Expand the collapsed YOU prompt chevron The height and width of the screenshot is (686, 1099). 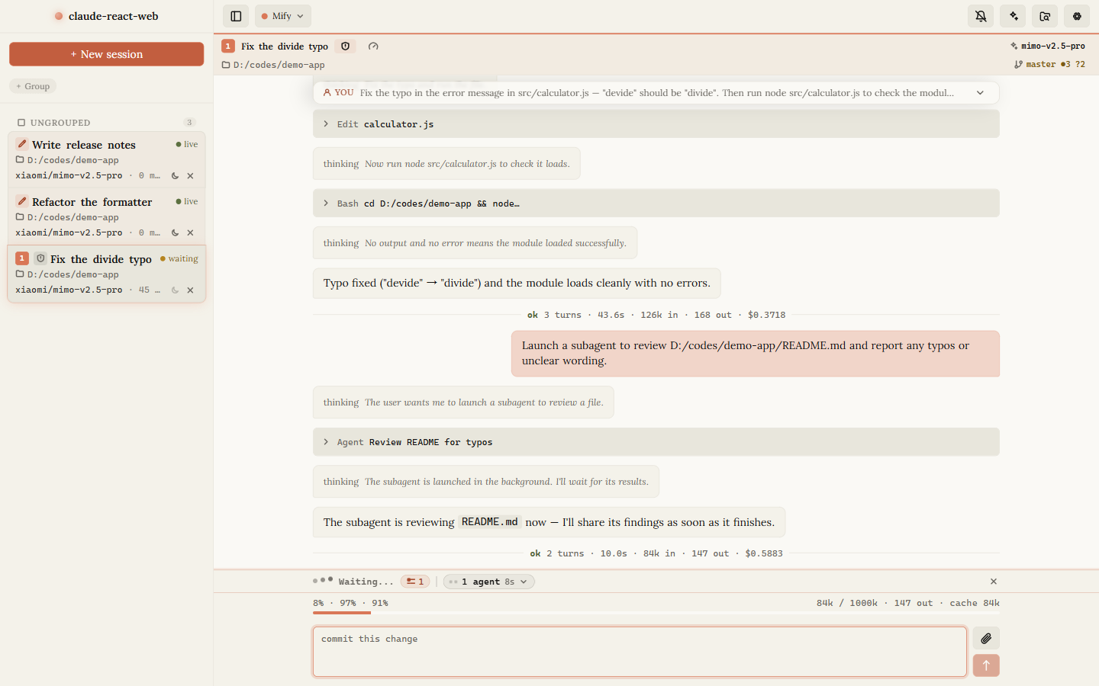[980, 93]
